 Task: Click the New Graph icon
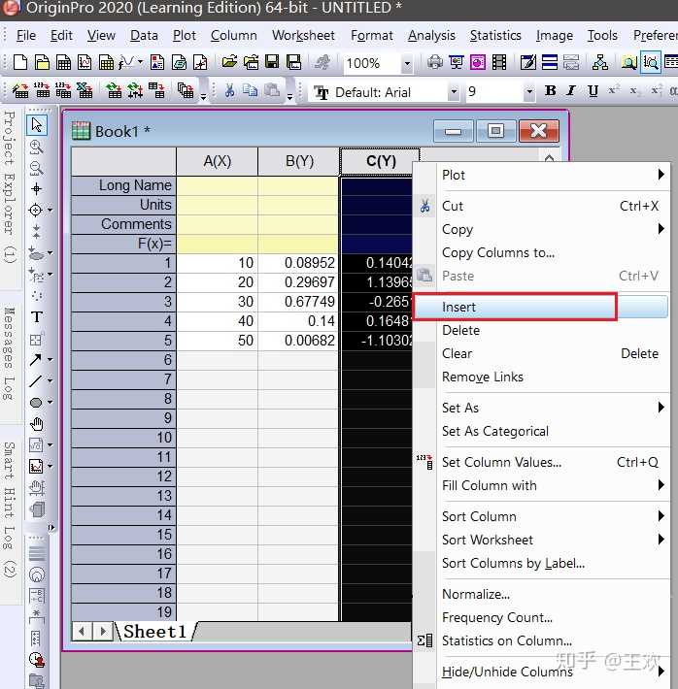coord(85,63)
